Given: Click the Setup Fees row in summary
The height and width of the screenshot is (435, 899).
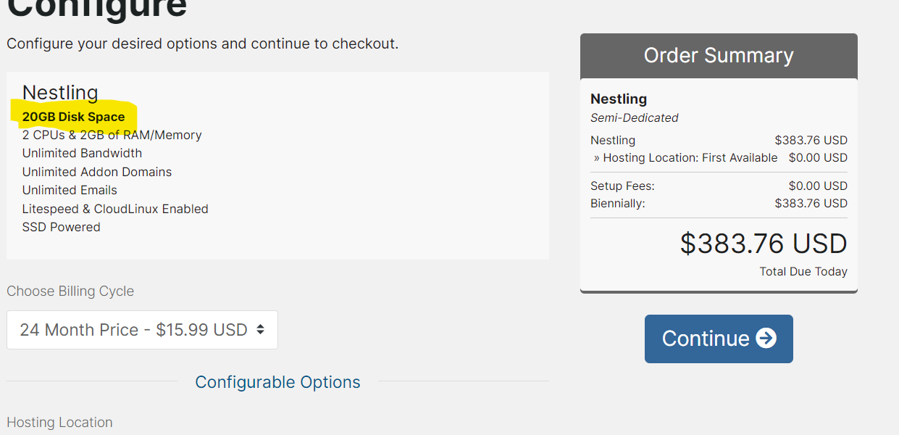Looking at the screenshot, I should (719, 186).
